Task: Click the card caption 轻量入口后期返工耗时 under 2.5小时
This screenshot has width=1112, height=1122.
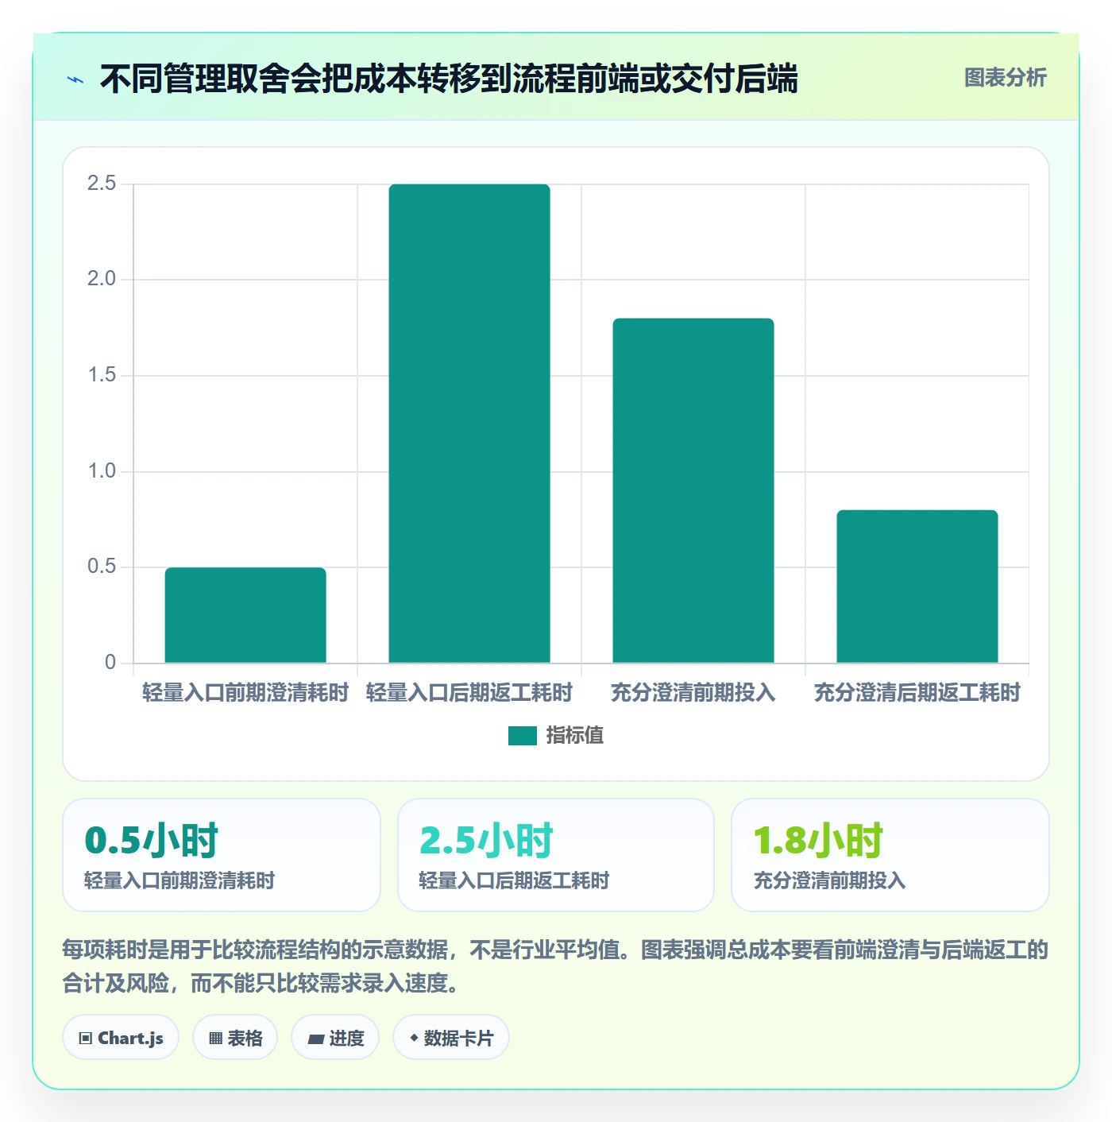Action: [x=514, y=880]
